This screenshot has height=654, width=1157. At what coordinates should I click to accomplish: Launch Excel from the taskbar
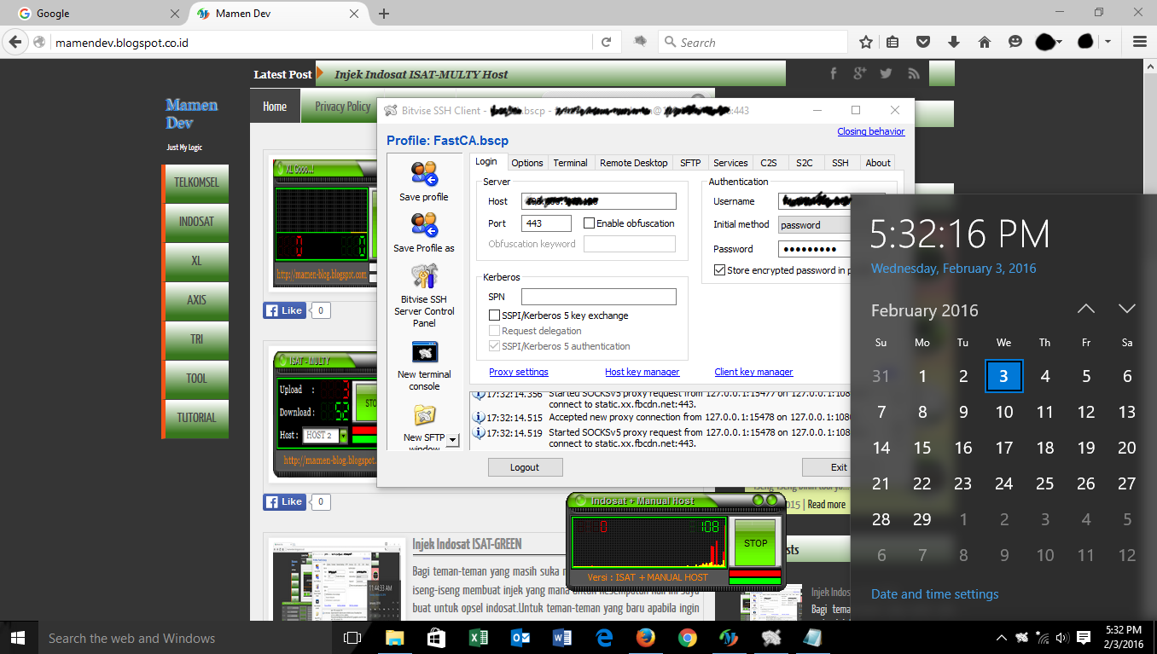pyautogui.click(x=478, y=638)
